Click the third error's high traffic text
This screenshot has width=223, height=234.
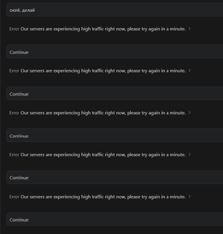click(103, 113)
